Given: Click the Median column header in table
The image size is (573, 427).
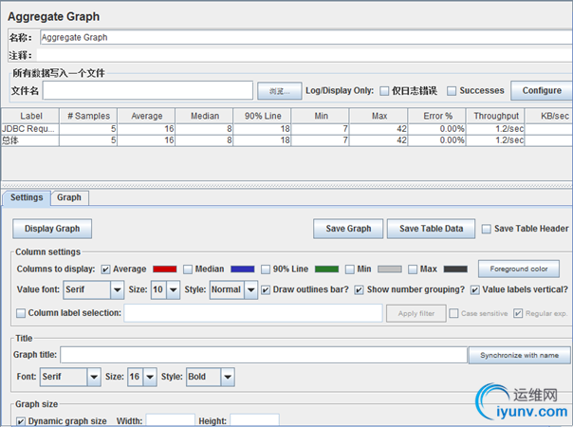Looking at the screenshot, I should point(204,116).
